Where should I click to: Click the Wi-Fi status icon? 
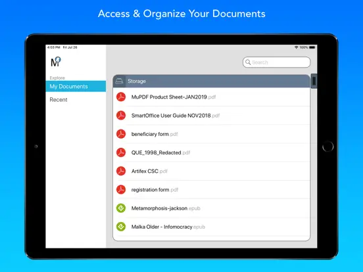click(296, 47)
